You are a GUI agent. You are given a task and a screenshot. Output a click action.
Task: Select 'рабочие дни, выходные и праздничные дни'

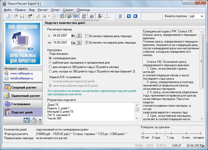(50, 63)
